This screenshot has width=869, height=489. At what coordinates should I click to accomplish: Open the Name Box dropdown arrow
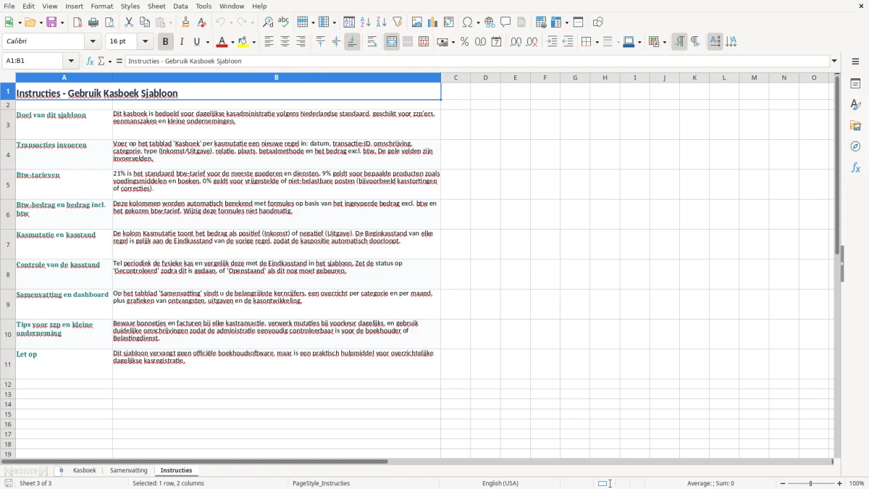pyautogui.click(x=71, y=61)
